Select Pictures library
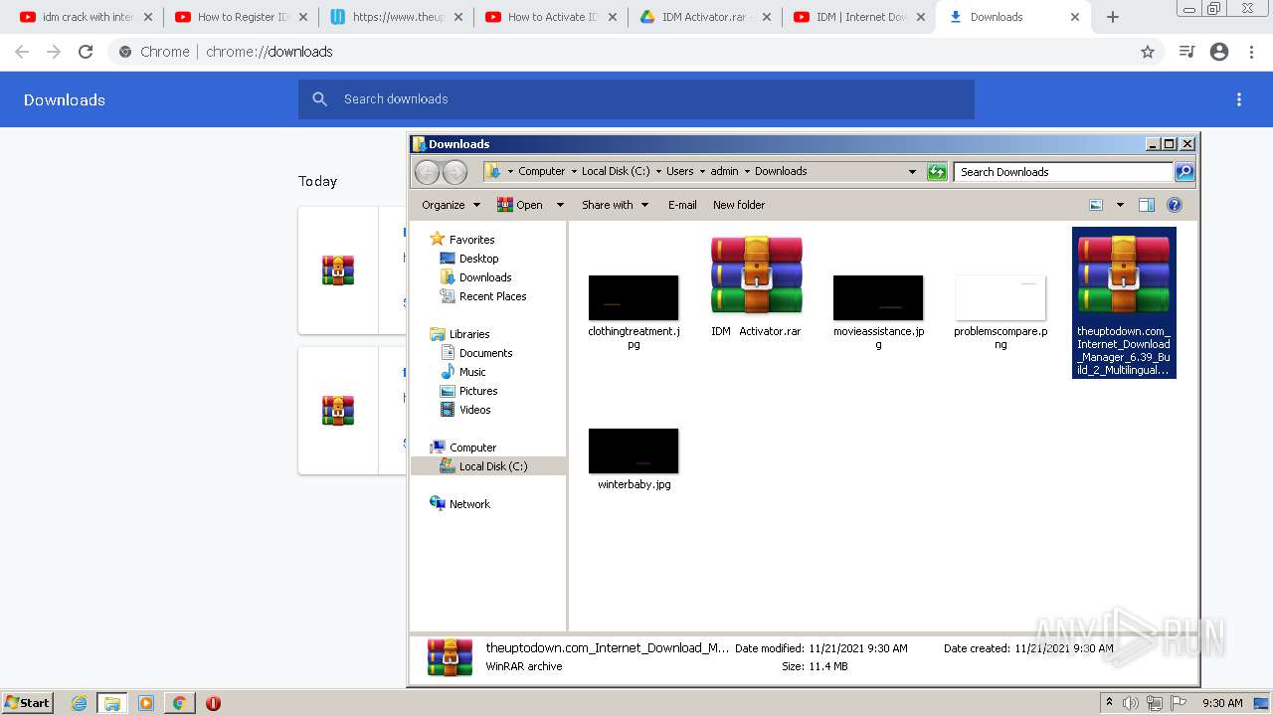The width and height of the screenshot is (1273, 716). (x=478, y=391)
